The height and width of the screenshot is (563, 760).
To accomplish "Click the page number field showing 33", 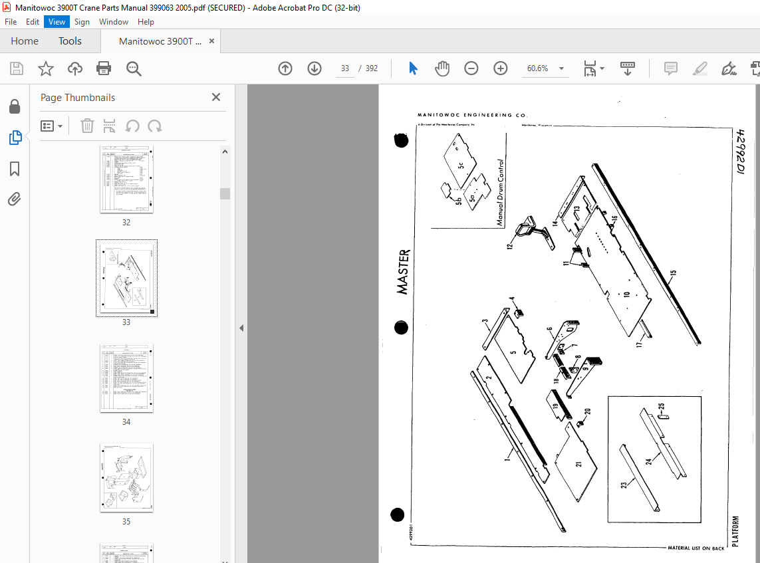I will [344, 68].
